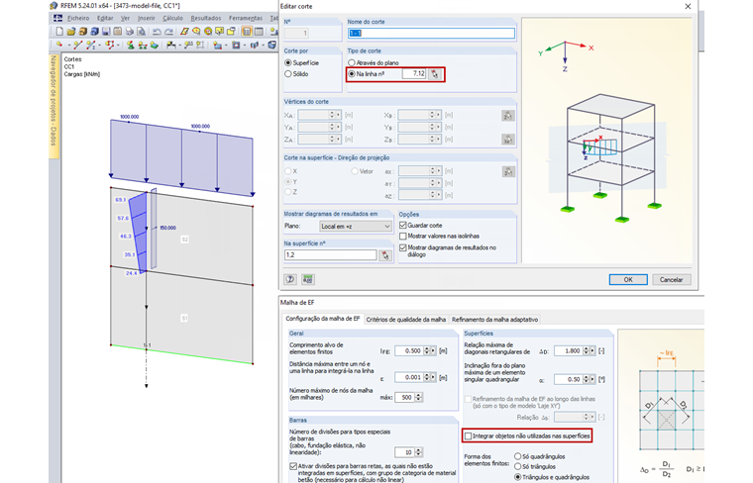Click the line number field showing 7,12
Screen dimensions: 753x483
[x=414, y=74]
